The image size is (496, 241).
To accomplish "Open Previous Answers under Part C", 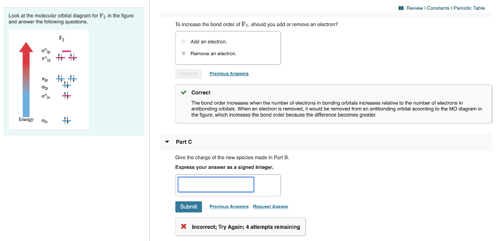I will 229,207.
